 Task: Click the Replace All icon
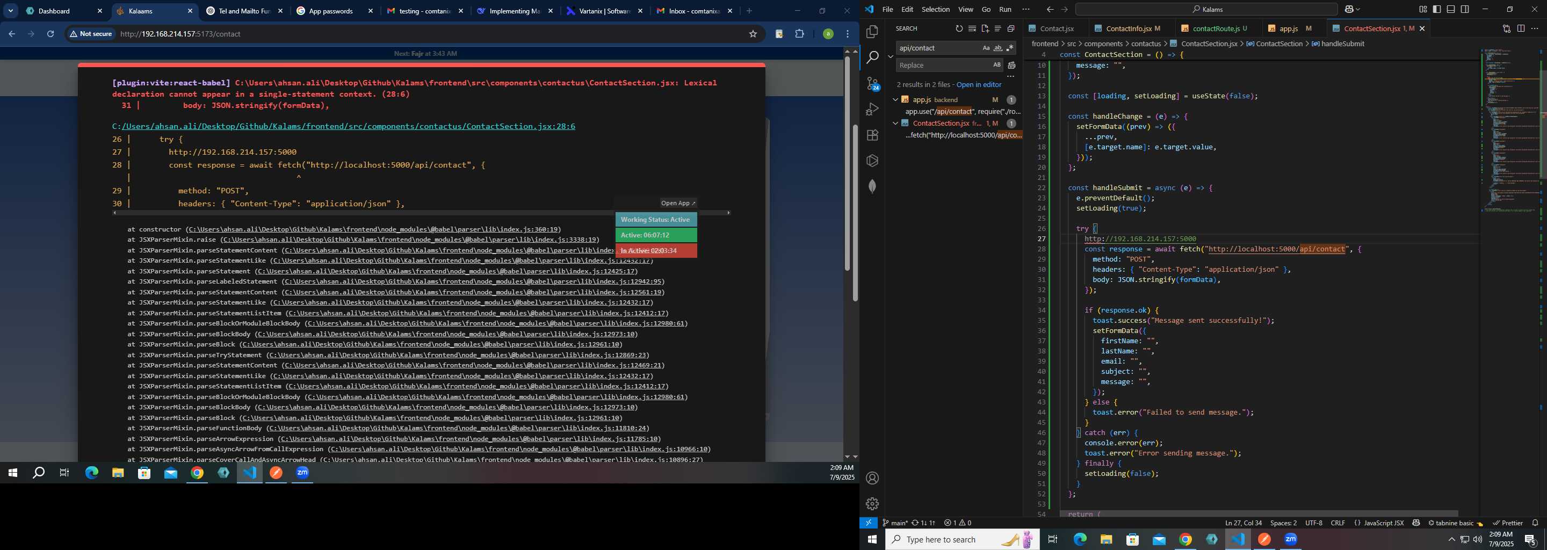tap(1012, 65)
